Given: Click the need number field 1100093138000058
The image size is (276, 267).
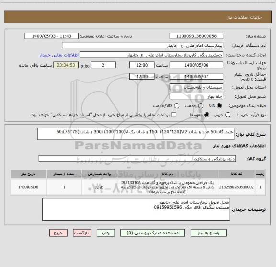Looking at the screenshot, I should click(196, 36).
